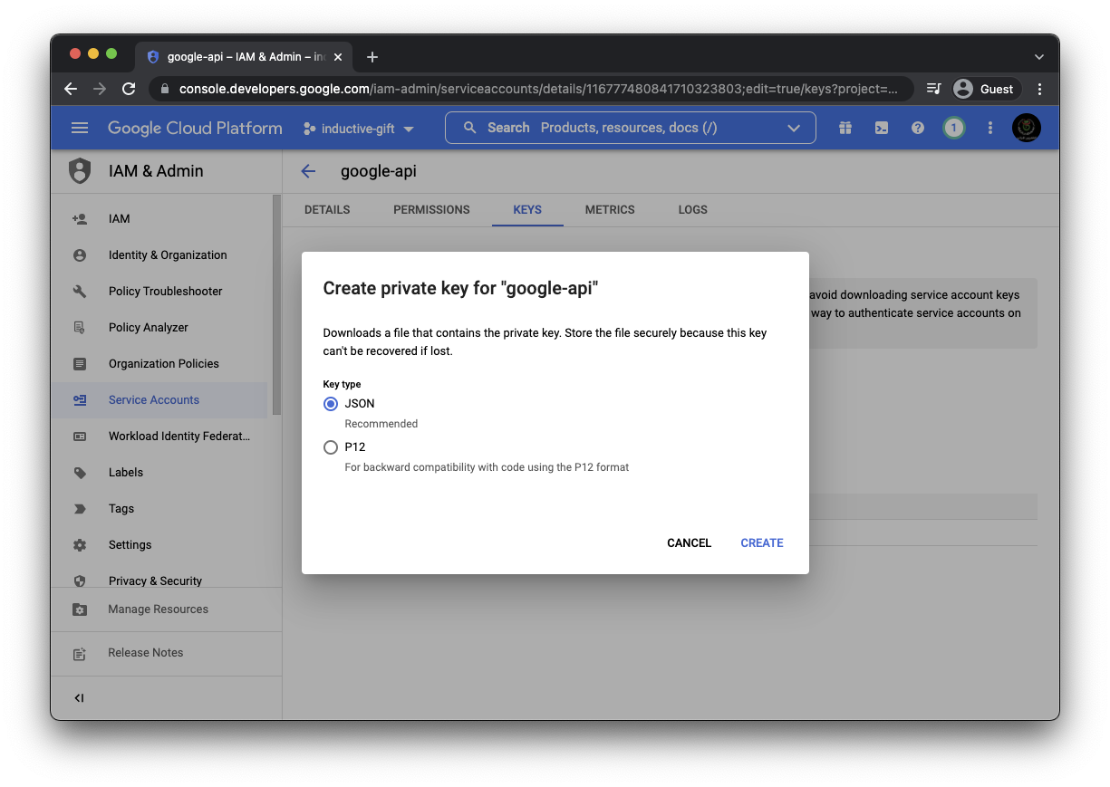Viewport: 1110px width, 787px height.
Task: Click the Policy Analyzer sidebar icon
Action: pyautogui.click(x=80, y=328)
